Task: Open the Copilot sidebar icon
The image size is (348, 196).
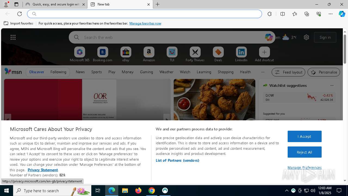Action: pyautogui.click(x=342, y=14)
